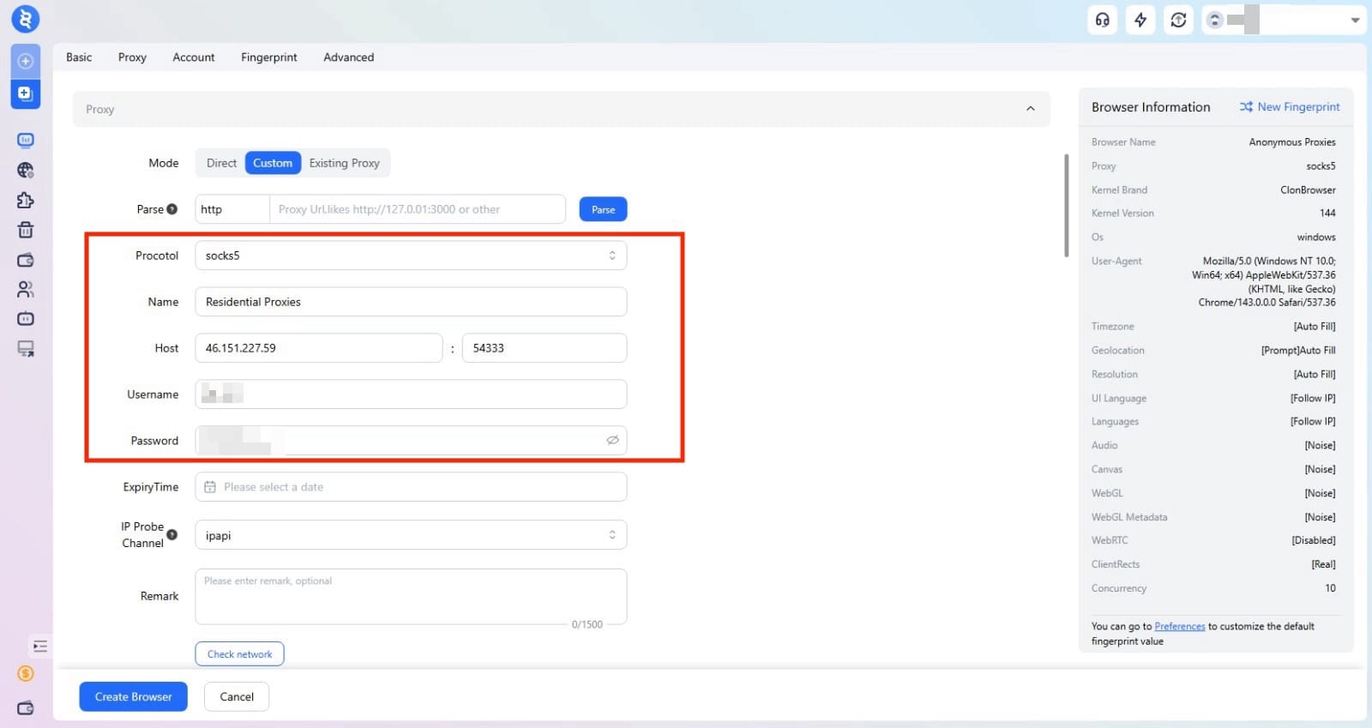The height and width of the screenshot is (728, 1372).
Task: Open the trash bin sidebar icon
Action: click(x=25, y=230)
